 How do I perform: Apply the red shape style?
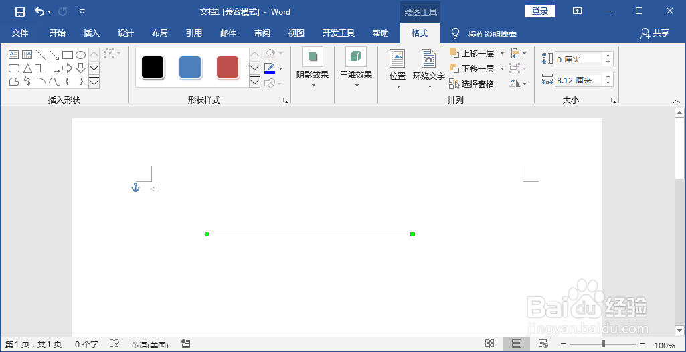[x=228, y=68]
